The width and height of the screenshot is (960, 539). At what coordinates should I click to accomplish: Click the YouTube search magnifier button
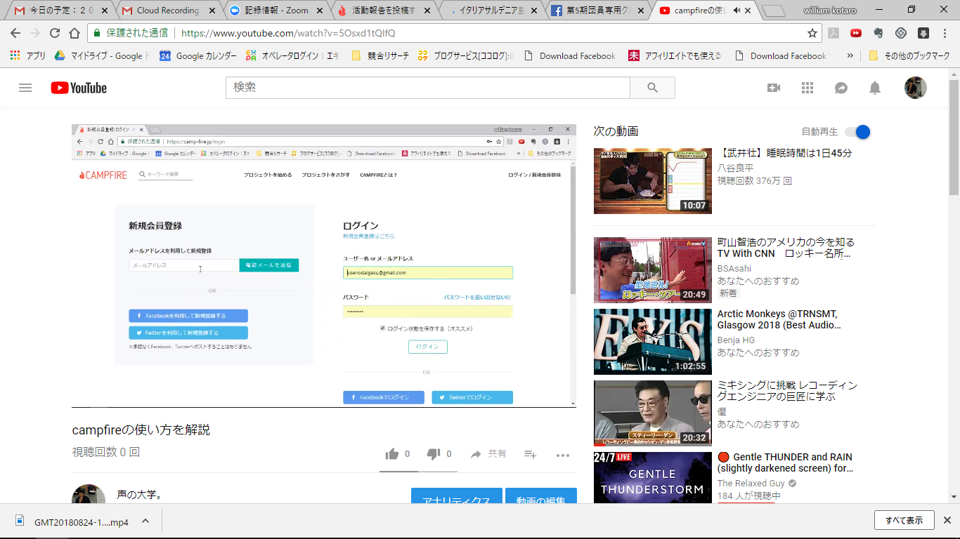tap(652, 88)
